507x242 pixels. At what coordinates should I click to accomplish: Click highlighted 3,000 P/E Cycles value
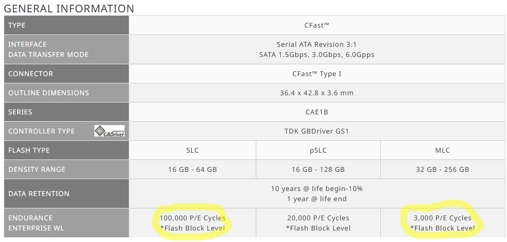pyautogui.click(x=443, y=218)
